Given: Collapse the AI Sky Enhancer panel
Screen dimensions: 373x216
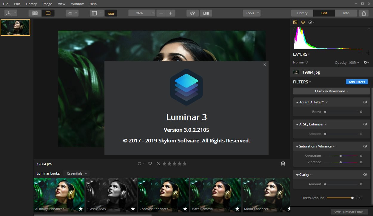Looking at the screenshot, I should (x=297, y=124).
